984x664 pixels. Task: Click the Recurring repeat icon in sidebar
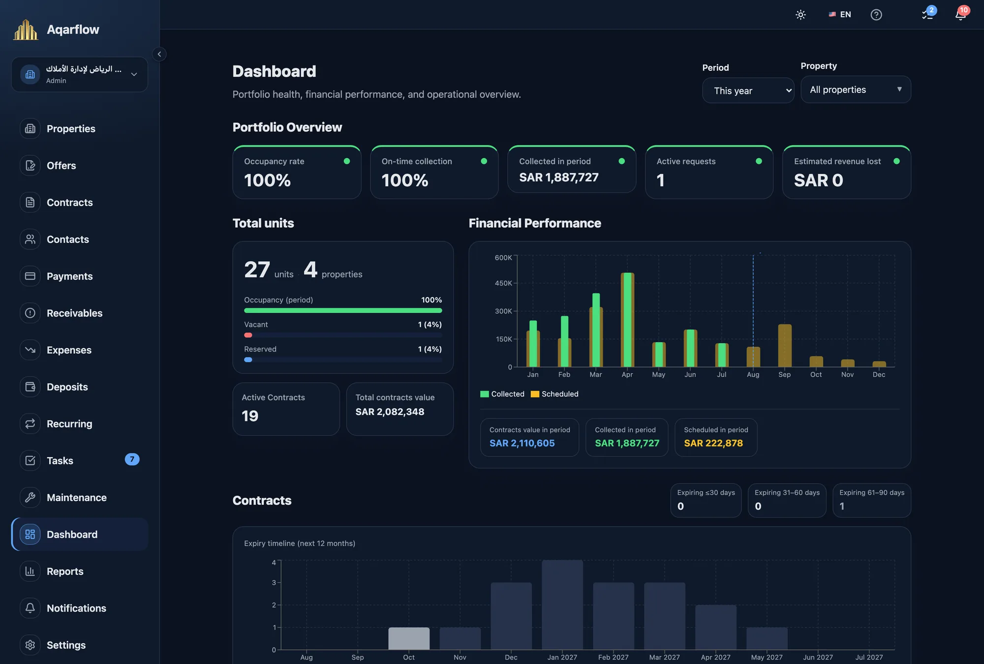click(30, 423)
